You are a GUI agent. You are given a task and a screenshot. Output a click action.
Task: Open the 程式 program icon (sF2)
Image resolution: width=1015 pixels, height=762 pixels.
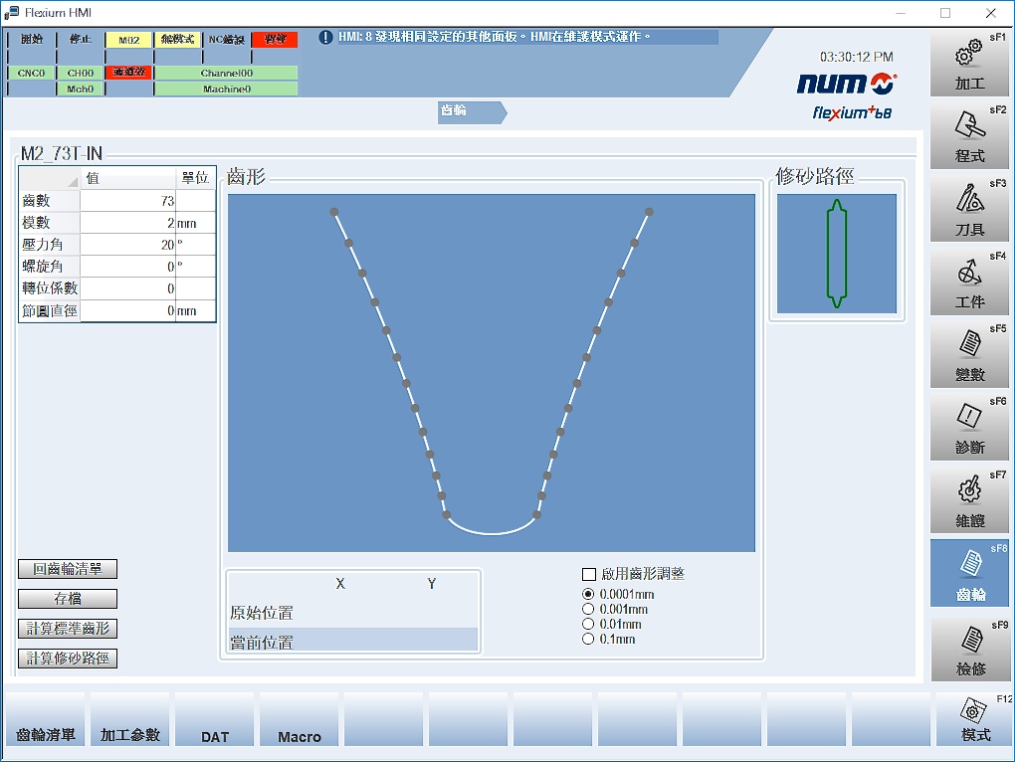click(x=969, y=136)
